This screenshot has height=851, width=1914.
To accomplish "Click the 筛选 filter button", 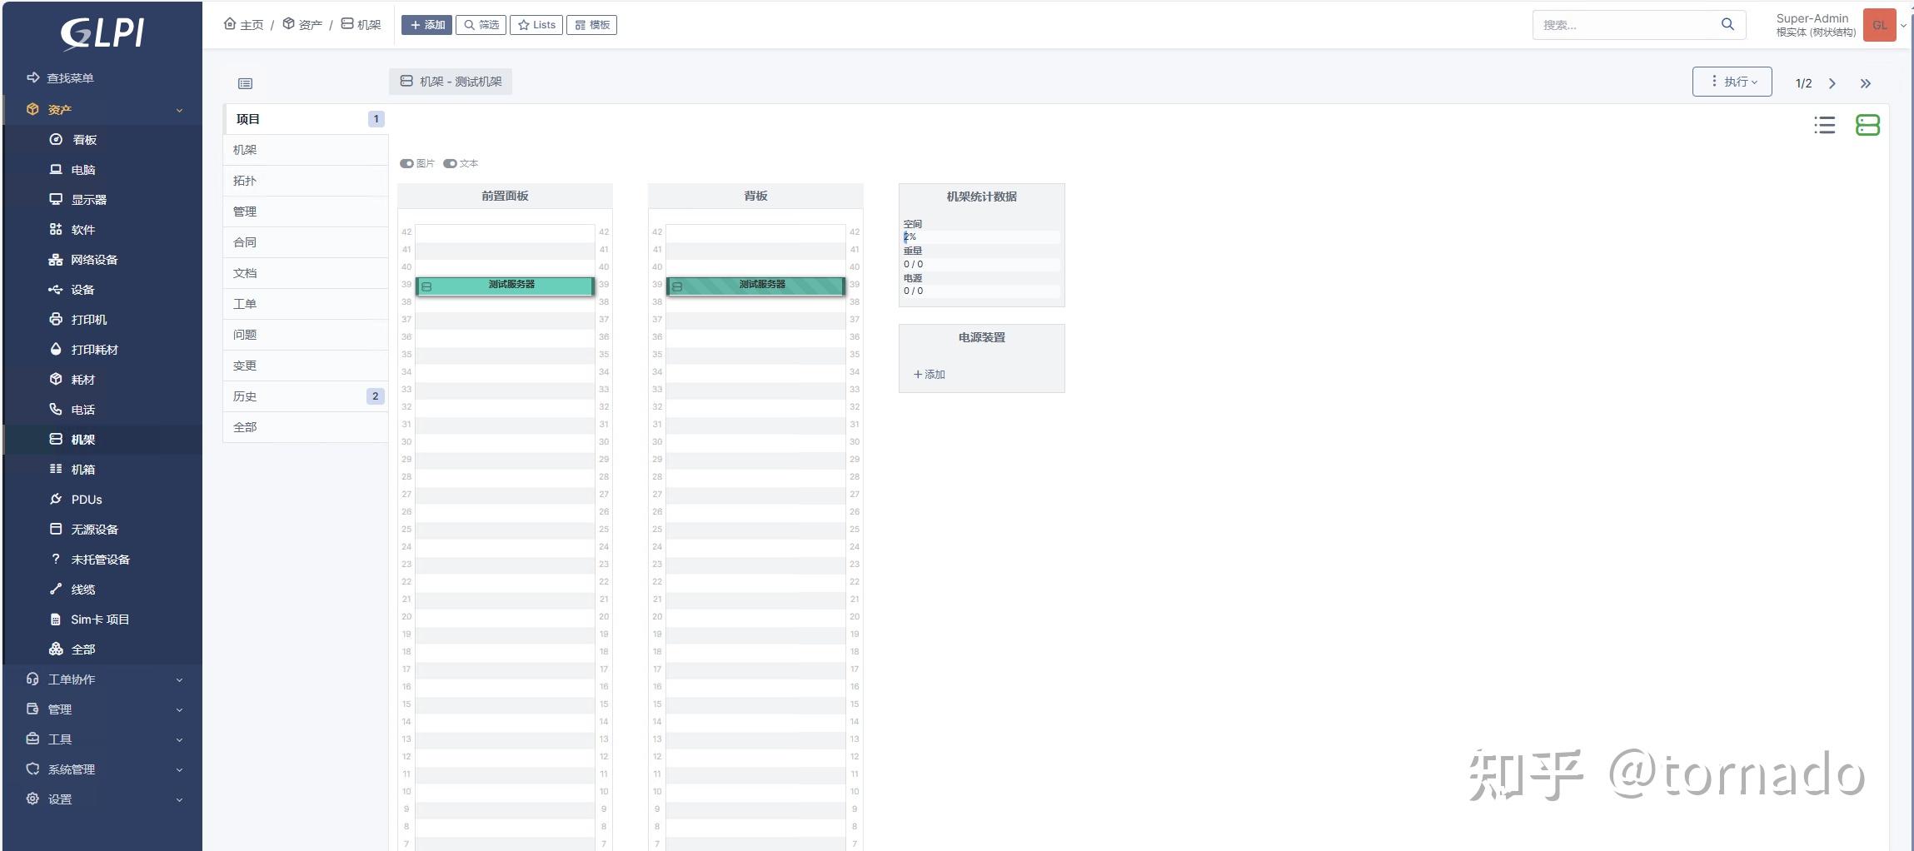I will 481,25.
